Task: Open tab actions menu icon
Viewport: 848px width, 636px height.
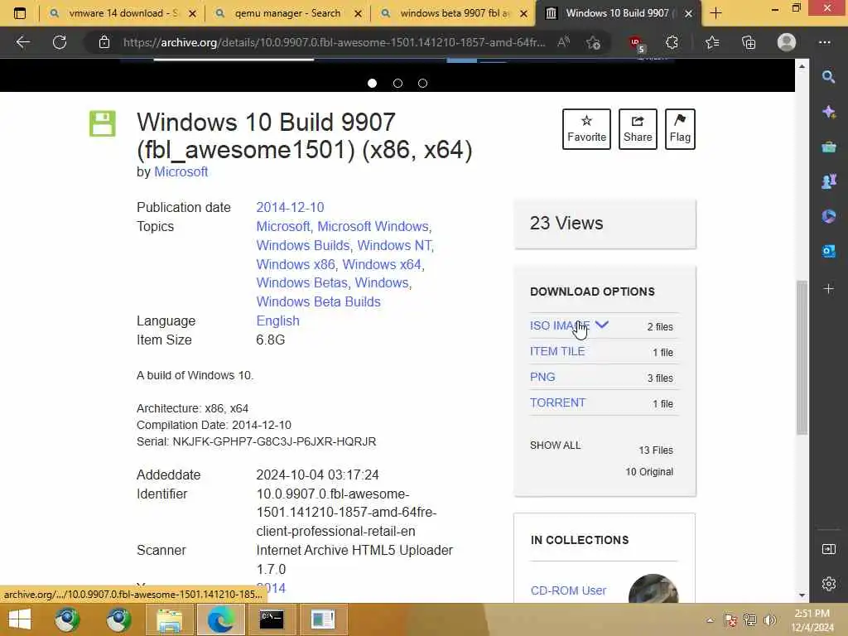Action: coord(20,13)
